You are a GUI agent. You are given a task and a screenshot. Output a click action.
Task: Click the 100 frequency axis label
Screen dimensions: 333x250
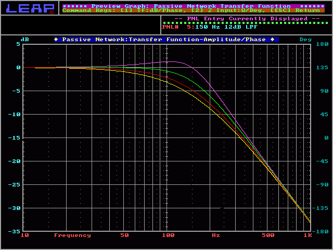coord(168,235)
